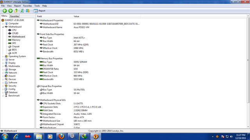The image size is (250, 140).
Task: Click the Software icon in the tree
Action: 6,82
